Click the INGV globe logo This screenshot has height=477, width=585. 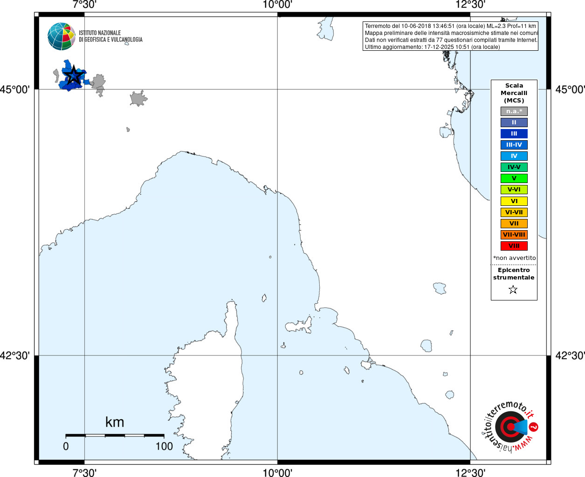coord(62,36)
